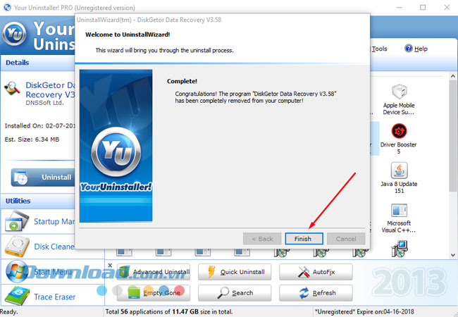Click the 'Installed On' date text
The image size is (458, 317).
click(40, 126)
